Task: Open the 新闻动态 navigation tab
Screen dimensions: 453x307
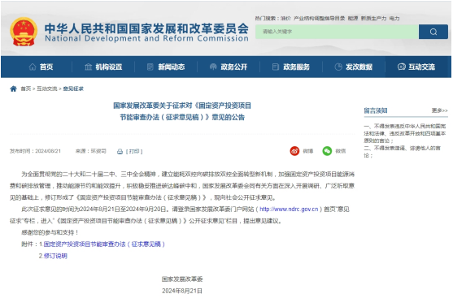Action: coord(166,67)
